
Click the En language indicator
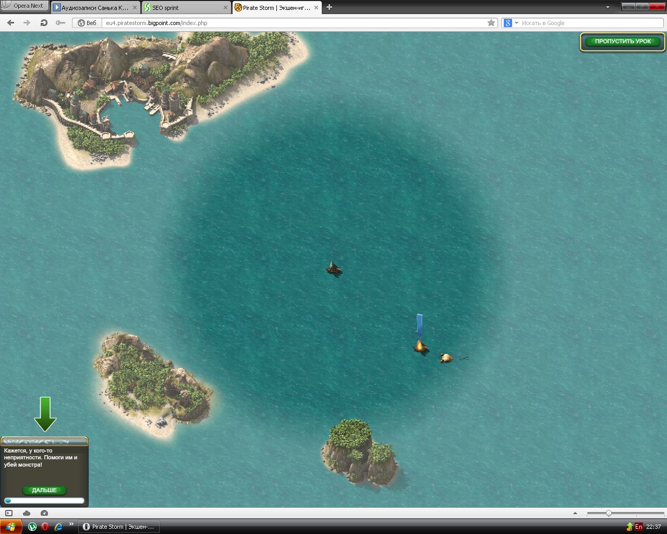[638, 527]
